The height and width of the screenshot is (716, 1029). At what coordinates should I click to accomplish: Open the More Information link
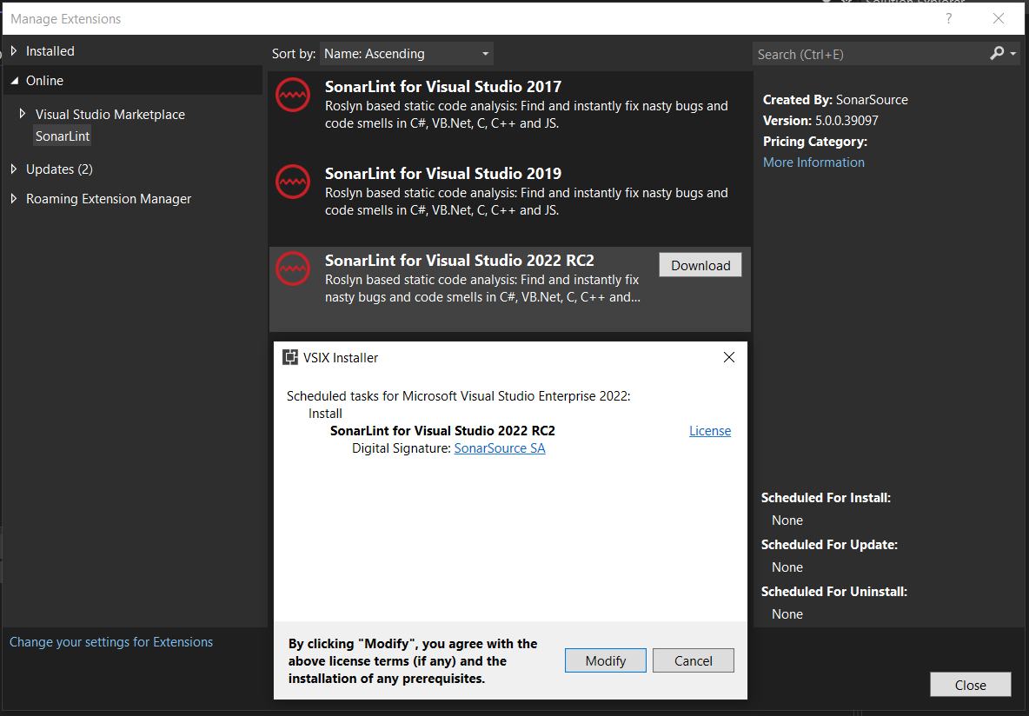coord(813,162)
